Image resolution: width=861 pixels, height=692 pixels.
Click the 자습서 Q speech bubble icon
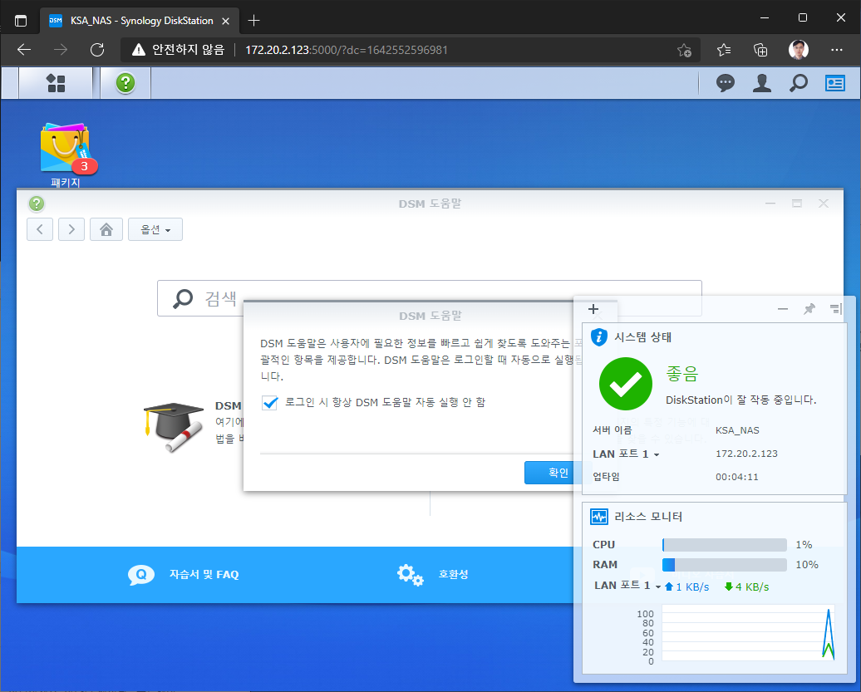click(x=141, y=575)
